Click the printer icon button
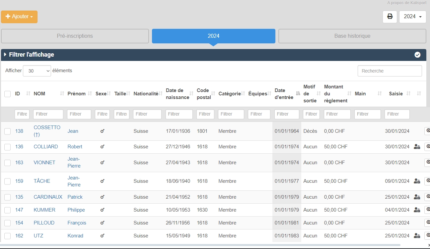Image resolution: width=430 pixels, height=249 pixels. click(x=390, y=17)
